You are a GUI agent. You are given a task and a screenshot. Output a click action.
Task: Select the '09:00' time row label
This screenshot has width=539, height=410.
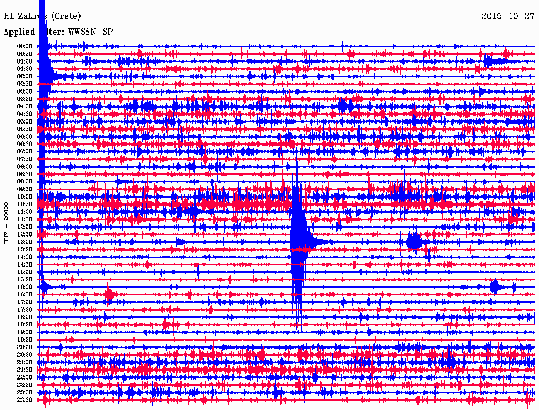[x=25, y=182]
